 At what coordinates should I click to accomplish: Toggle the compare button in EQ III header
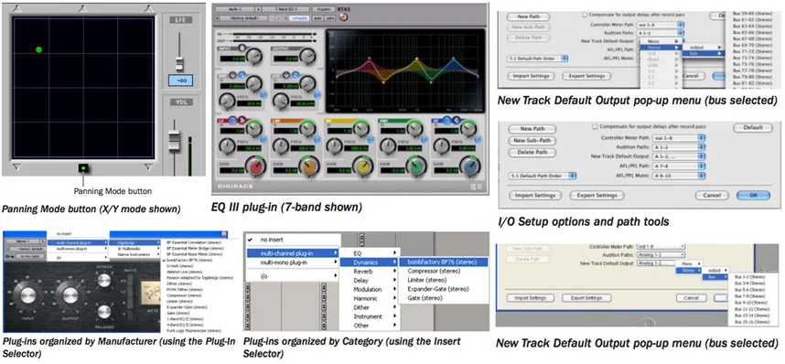point(300,17)
